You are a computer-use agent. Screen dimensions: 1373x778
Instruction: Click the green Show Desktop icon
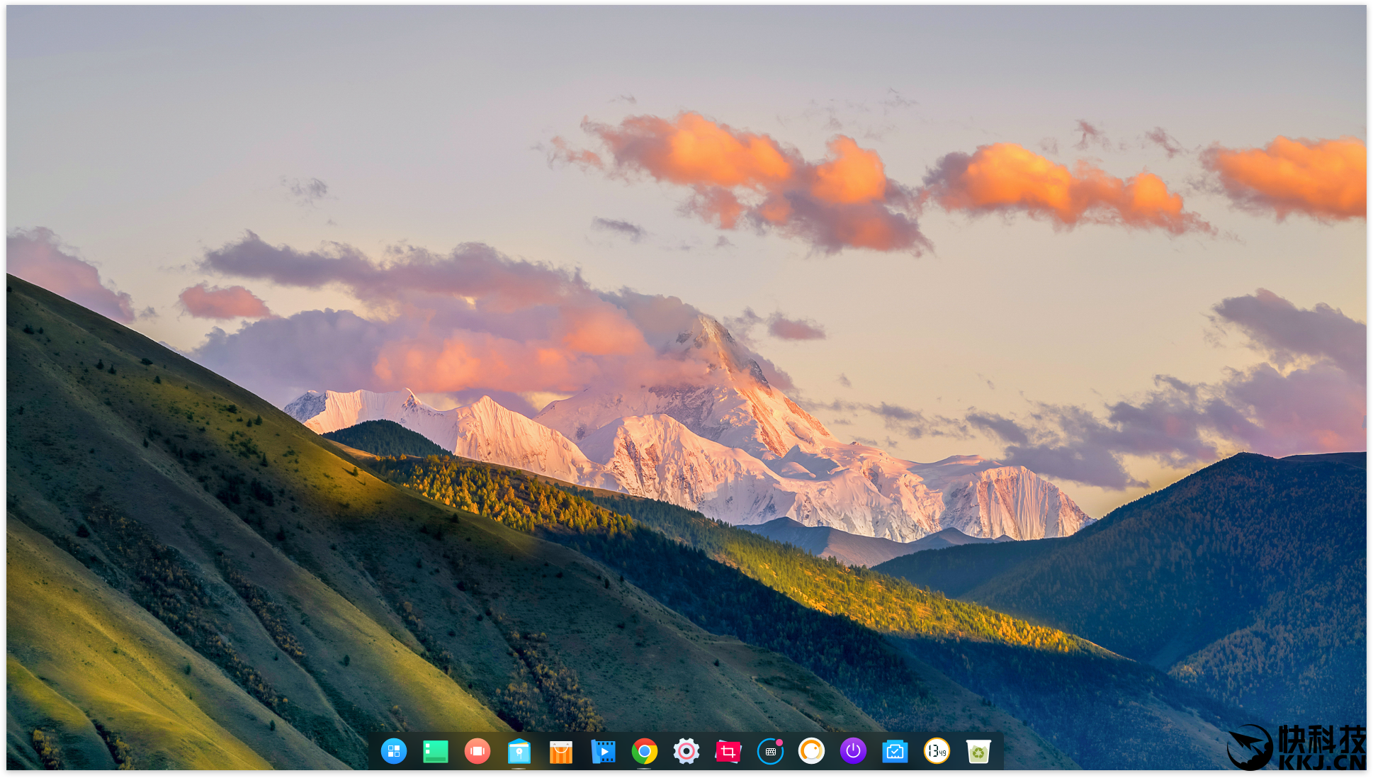click(x=436, y=751)
